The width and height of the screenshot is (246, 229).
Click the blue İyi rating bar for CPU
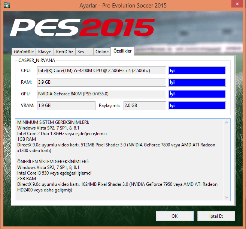click(x=197, y=71)
